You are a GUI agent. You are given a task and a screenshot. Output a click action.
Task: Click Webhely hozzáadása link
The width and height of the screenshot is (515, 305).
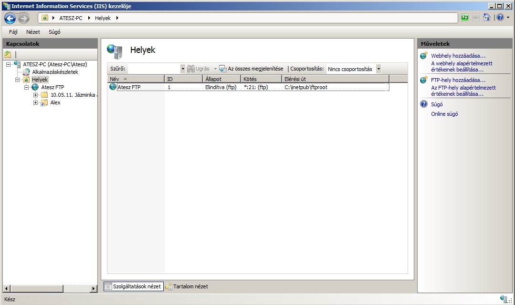point(458,56)
